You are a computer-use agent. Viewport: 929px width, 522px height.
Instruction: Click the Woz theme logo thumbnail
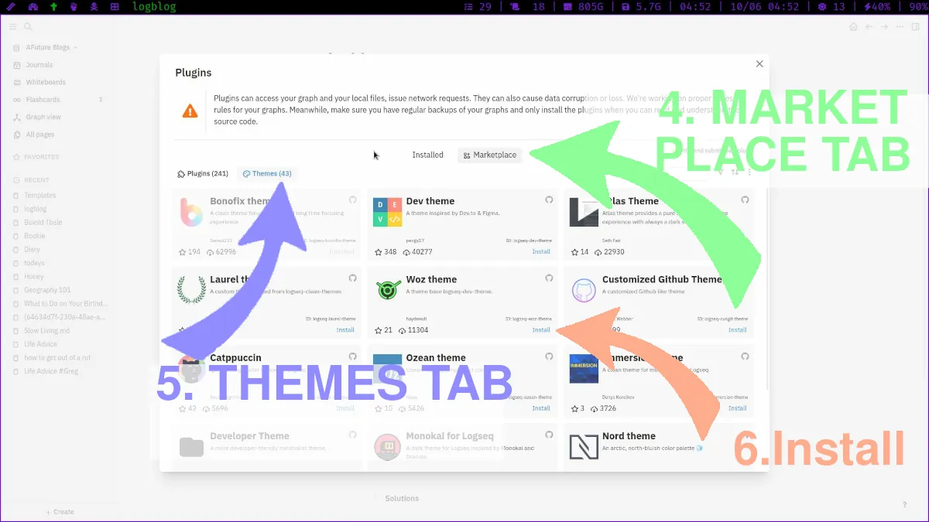[x=388, y=291]
